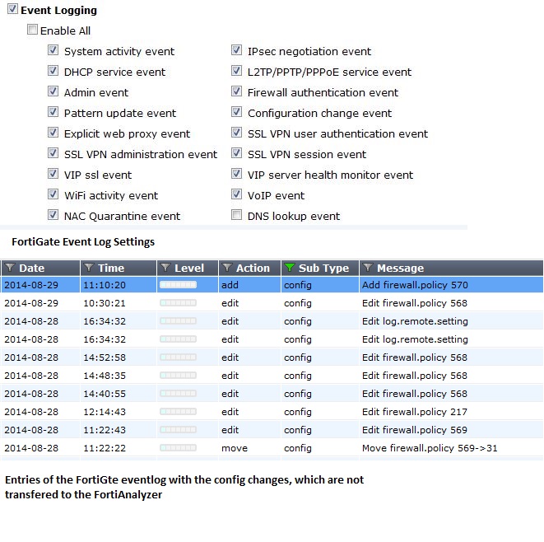Click the 11:22:22 time cell
This screenshot has height=542, width=544.
(x=105, y=448)
